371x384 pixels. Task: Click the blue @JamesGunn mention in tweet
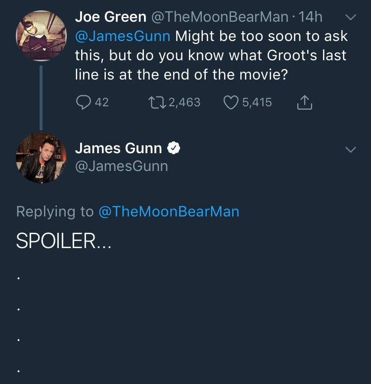click(x=123, y=36)
